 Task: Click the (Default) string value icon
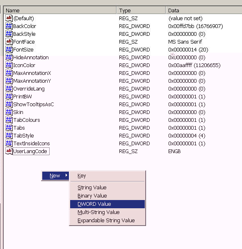click(x=9, y=18)
